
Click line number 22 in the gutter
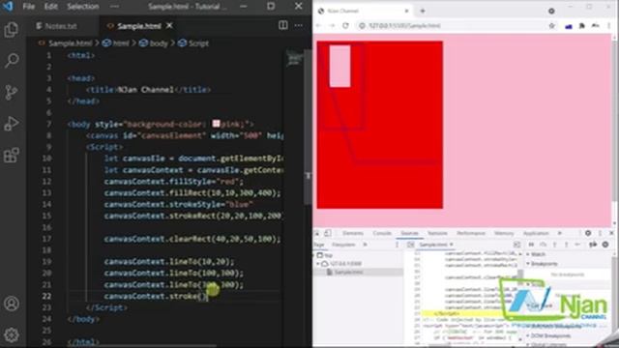[x=46, y=296]
